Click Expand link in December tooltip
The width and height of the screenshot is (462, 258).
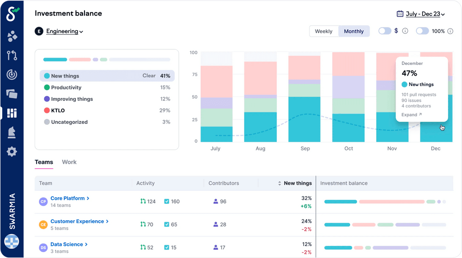(x=411, y=115)
